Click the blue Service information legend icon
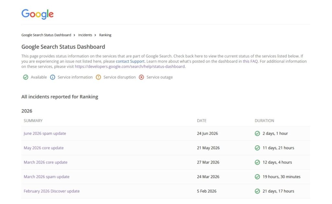Screen dimensions: 332x204 pyautogui.click(x=53, y=77)
